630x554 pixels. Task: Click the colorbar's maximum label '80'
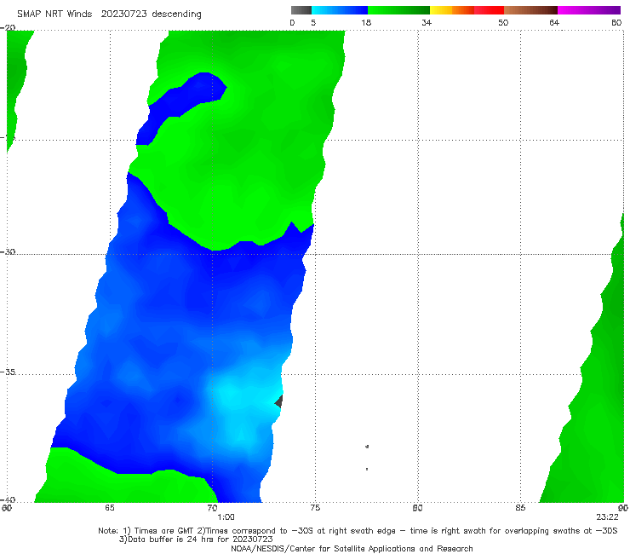[616, 22]
